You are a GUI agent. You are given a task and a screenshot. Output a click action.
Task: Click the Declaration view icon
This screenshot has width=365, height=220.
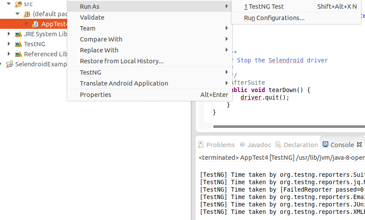click(x=279, y=144)
